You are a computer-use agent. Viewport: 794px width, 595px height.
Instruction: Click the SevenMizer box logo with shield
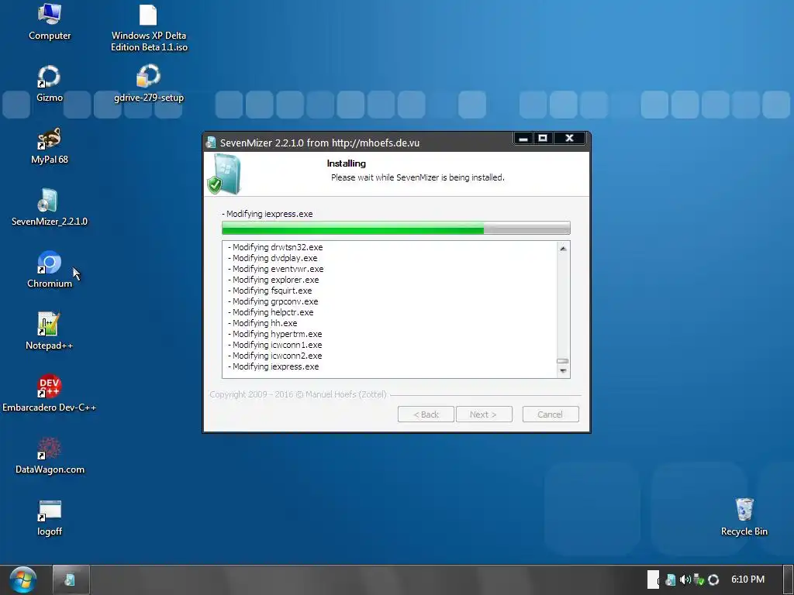(224, 174)
